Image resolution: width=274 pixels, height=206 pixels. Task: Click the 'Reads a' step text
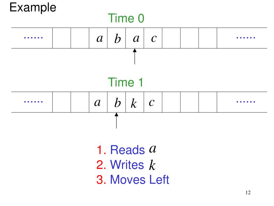(x=133, y=150)
